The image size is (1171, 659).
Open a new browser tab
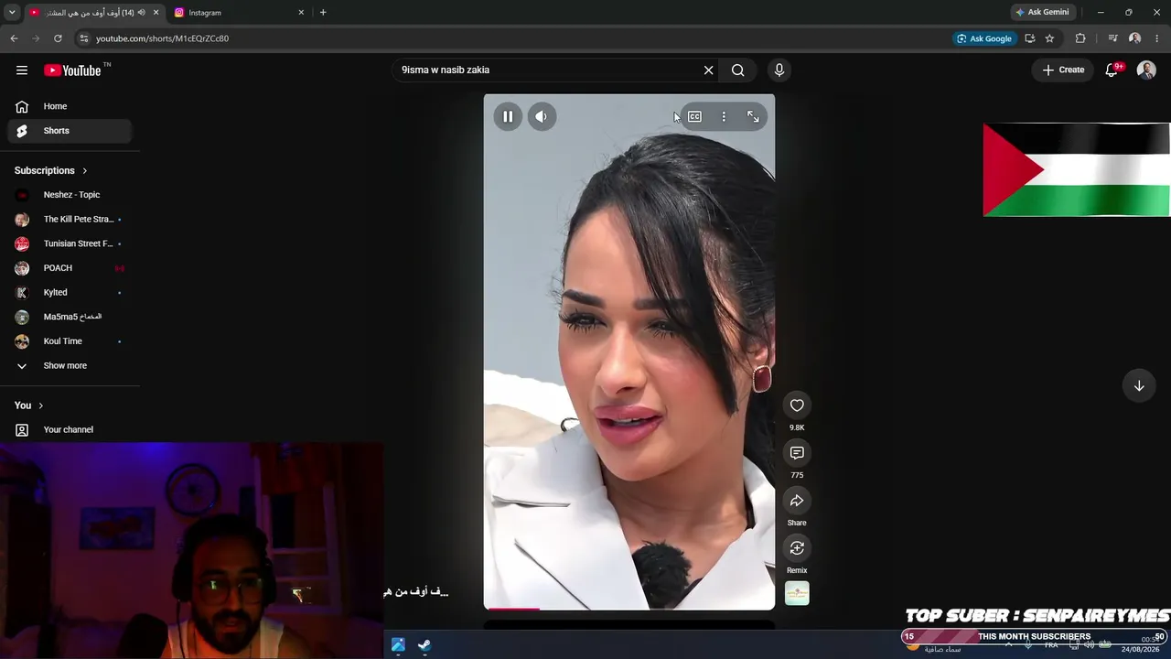click(x=323, y=13)
